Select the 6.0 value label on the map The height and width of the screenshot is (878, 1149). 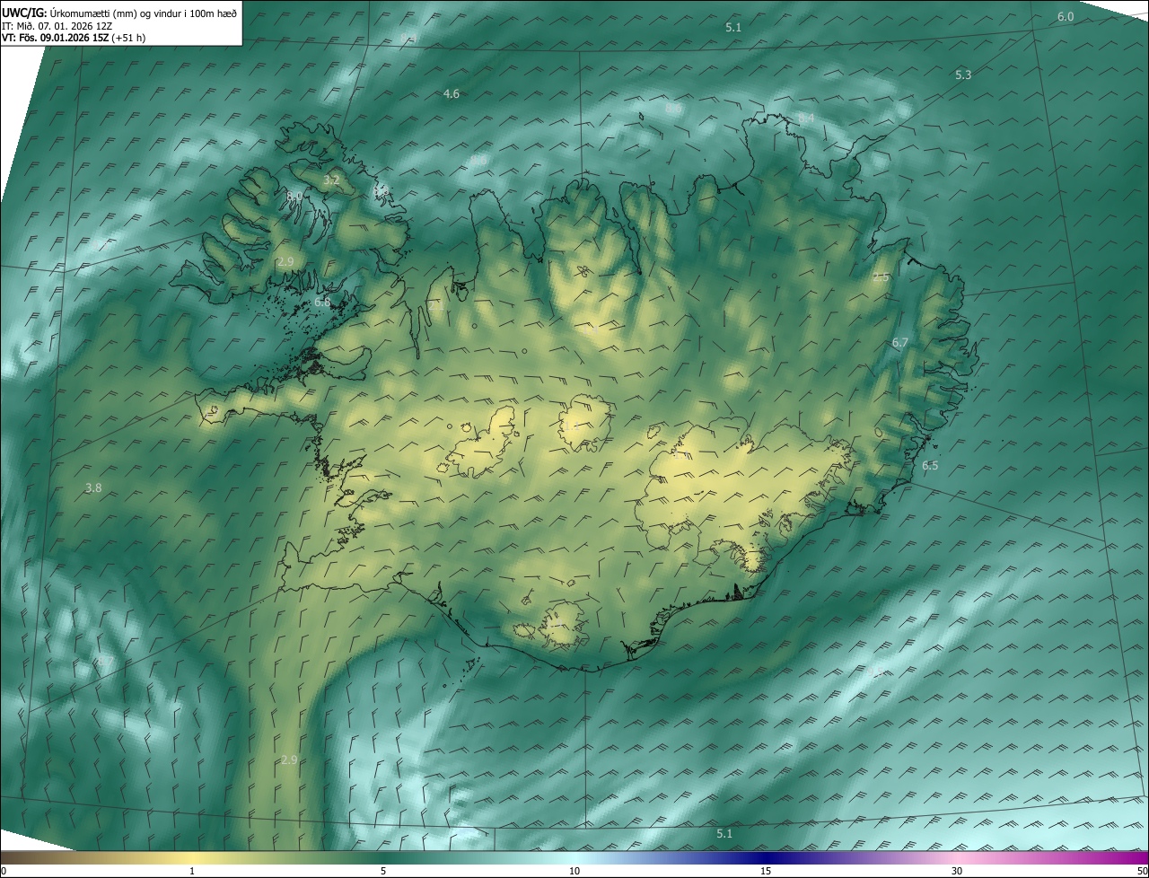pos(1066,17)
